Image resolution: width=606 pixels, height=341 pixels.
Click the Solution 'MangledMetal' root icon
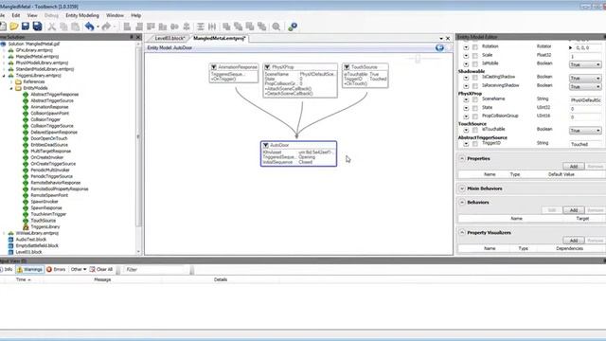click(x=3, y=44)
